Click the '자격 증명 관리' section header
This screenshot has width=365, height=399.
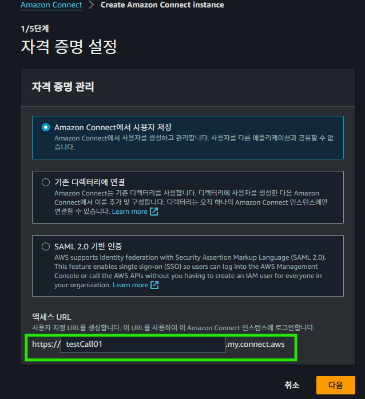[x=63, y=87]
